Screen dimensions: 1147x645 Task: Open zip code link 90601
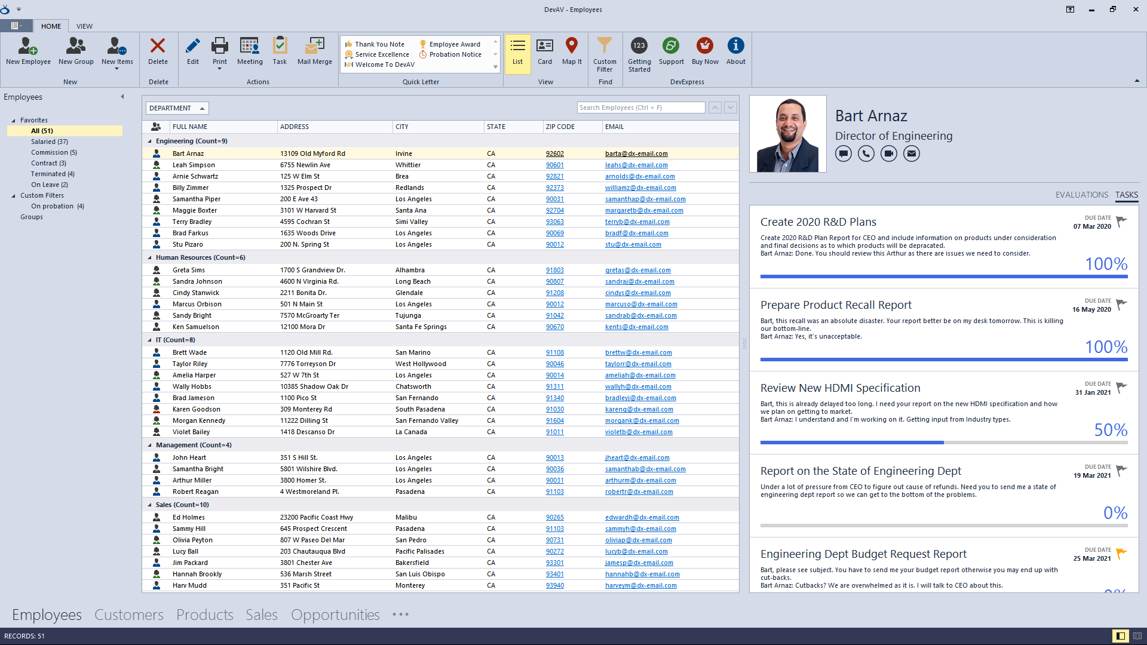click(554, 165)
